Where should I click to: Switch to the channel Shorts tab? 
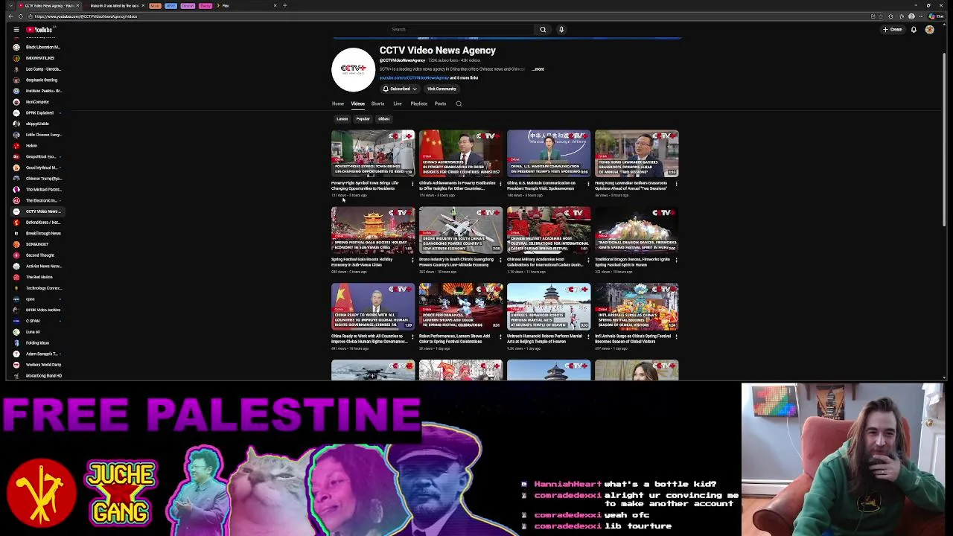377,103
